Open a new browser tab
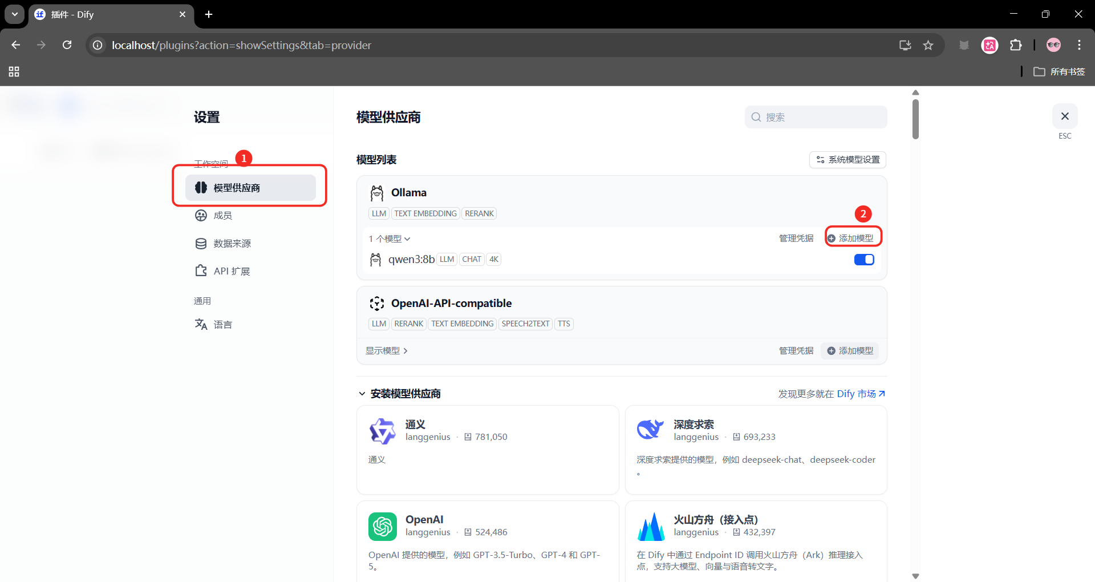 [209, 14]
